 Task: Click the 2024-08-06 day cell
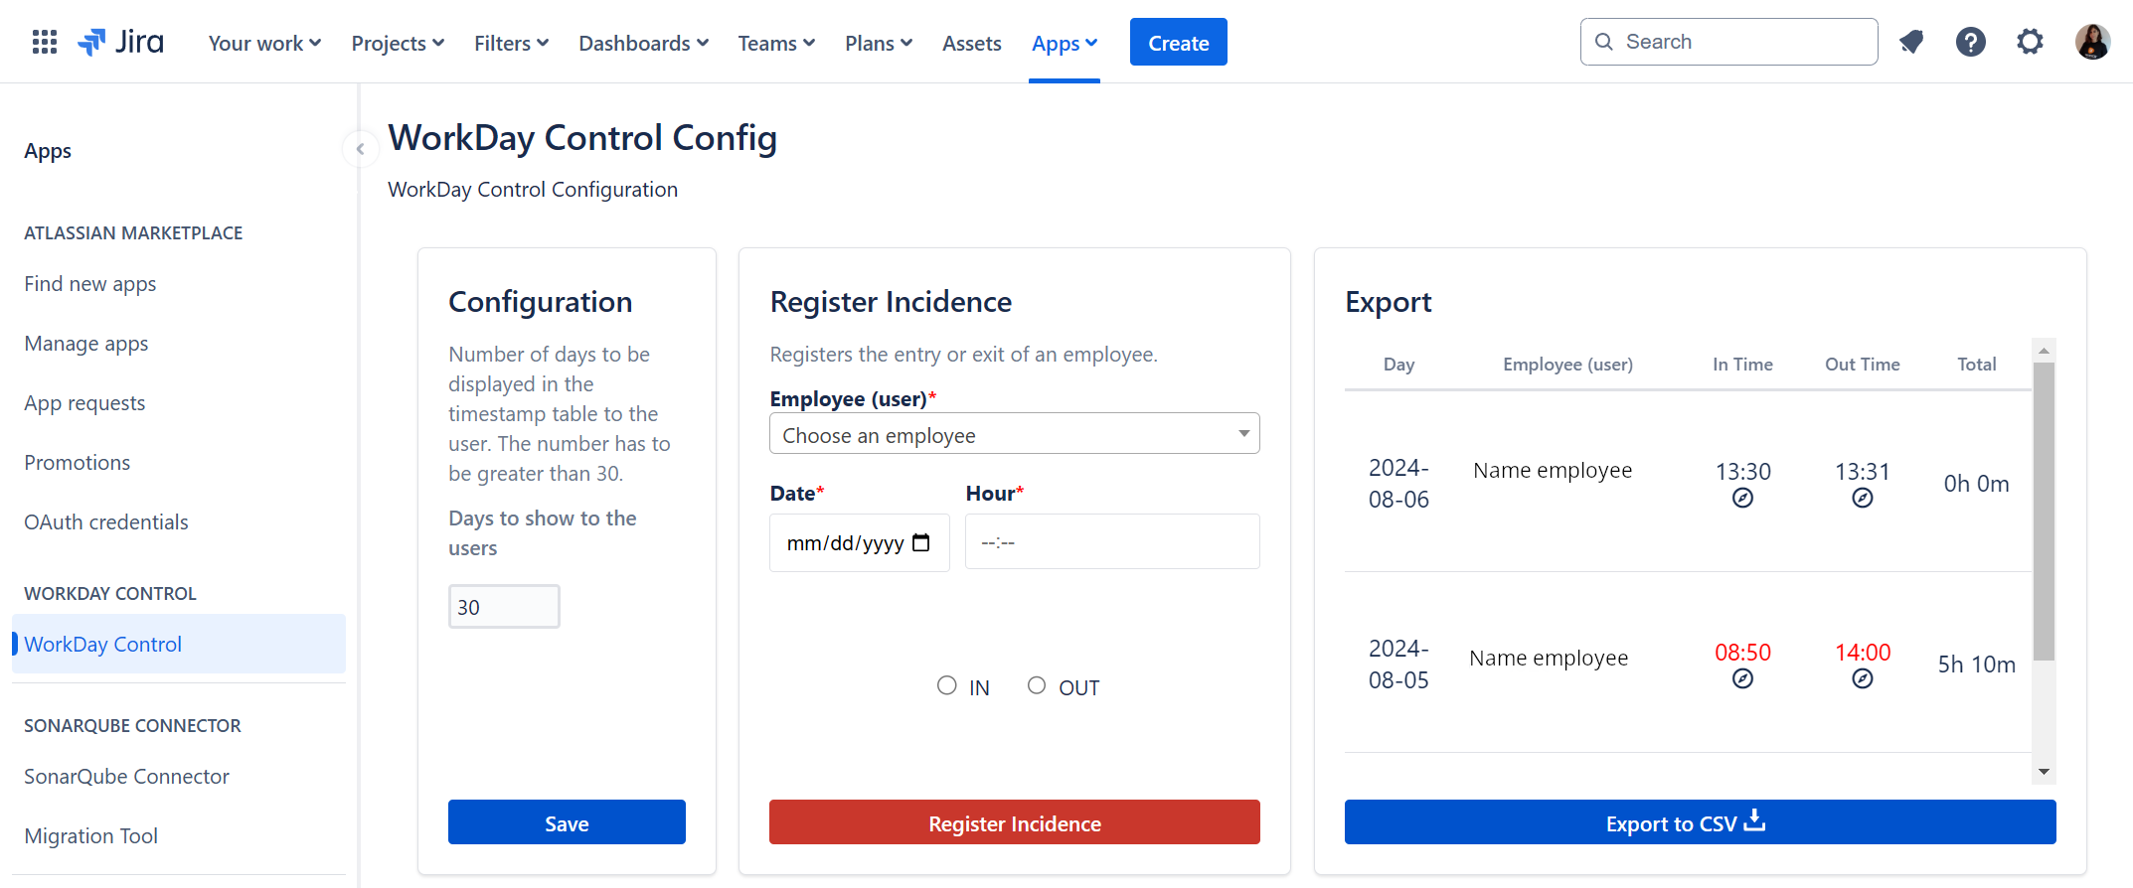[1398, 484]
